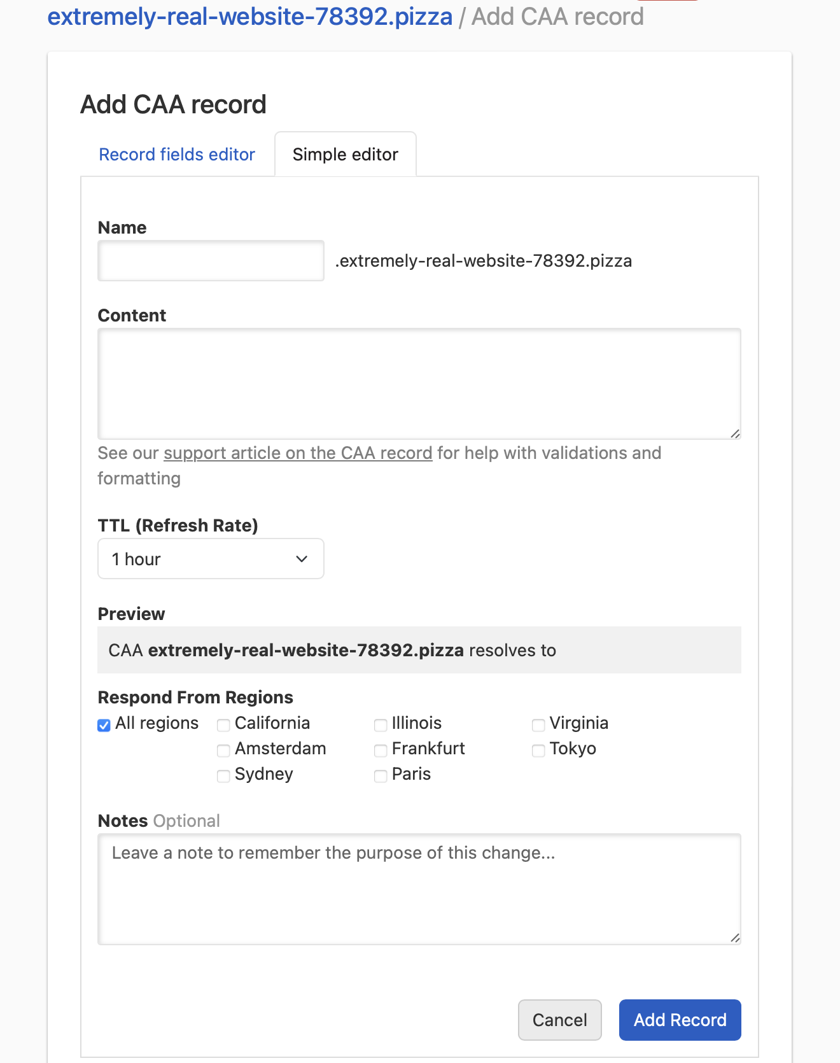
Task: Click the Add Record button
Action: point(680,1020)
